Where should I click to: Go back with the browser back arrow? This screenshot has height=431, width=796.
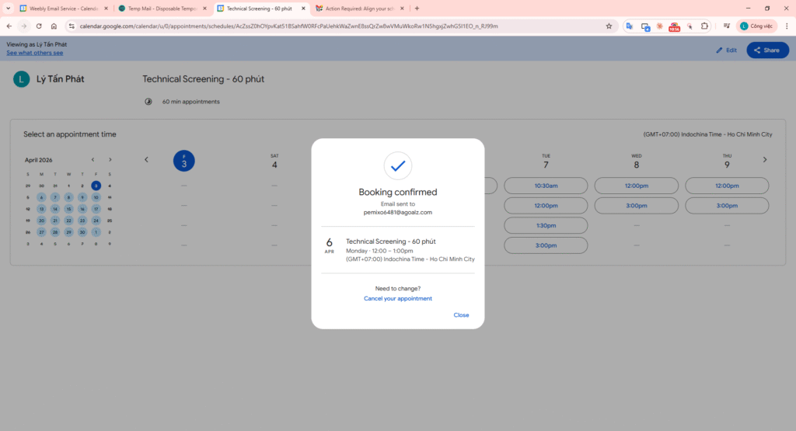coord(9,26)
